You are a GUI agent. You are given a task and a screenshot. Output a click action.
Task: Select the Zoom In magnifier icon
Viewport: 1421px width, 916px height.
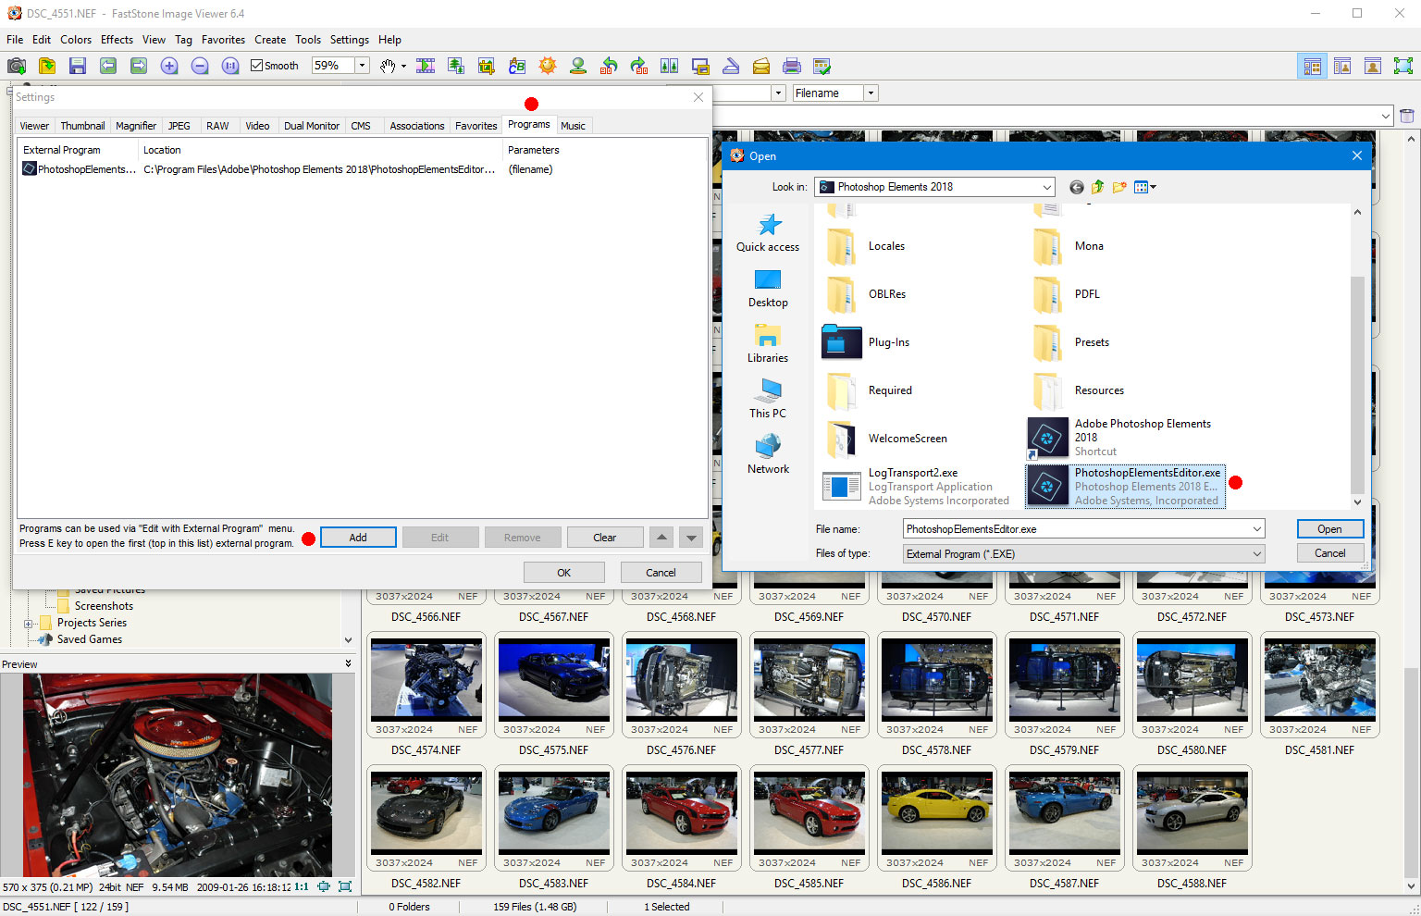click(x=167, y=66)
